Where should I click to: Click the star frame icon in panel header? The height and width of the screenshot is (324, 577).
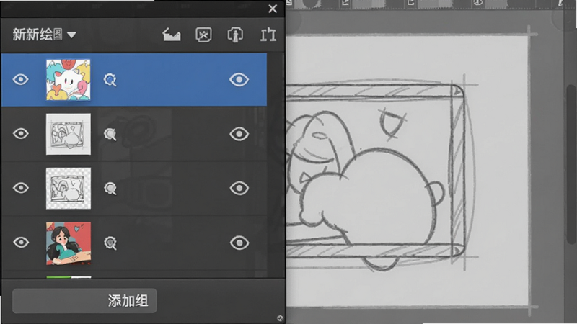point(203,35)
